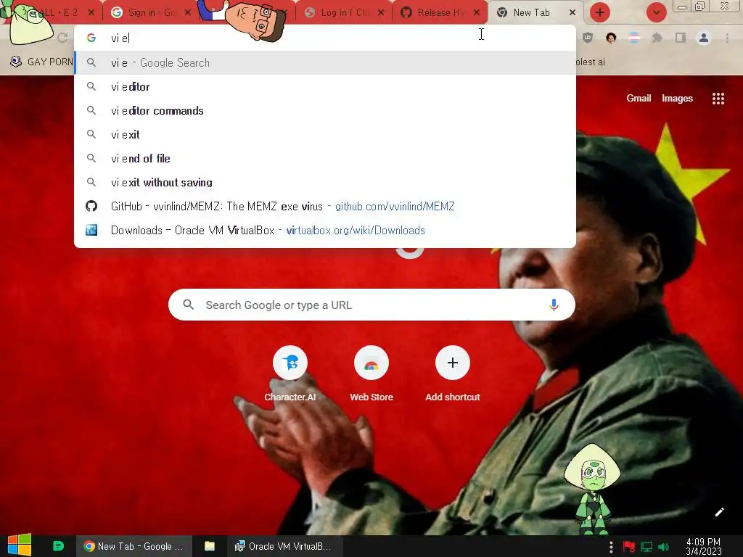Choose the 'vi editor commands' suggestion
The height and width of the screenshot is (557, 743).
[x=325, y=110]
